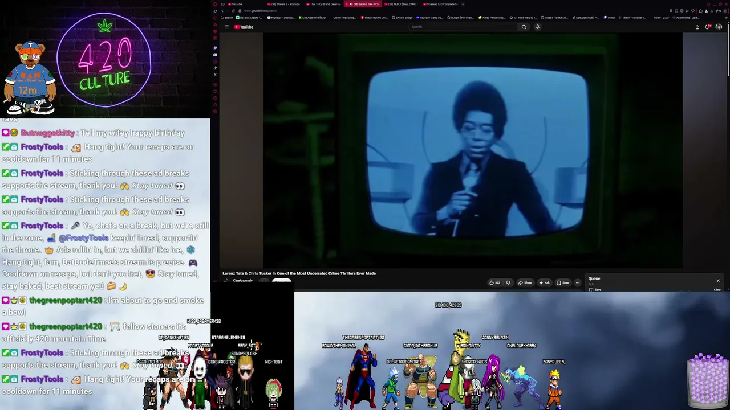Switch to the BELLY Nas, DMX tab
This screenshot has width=730, height=410.
pyautogui.click(x=402, y=4)
